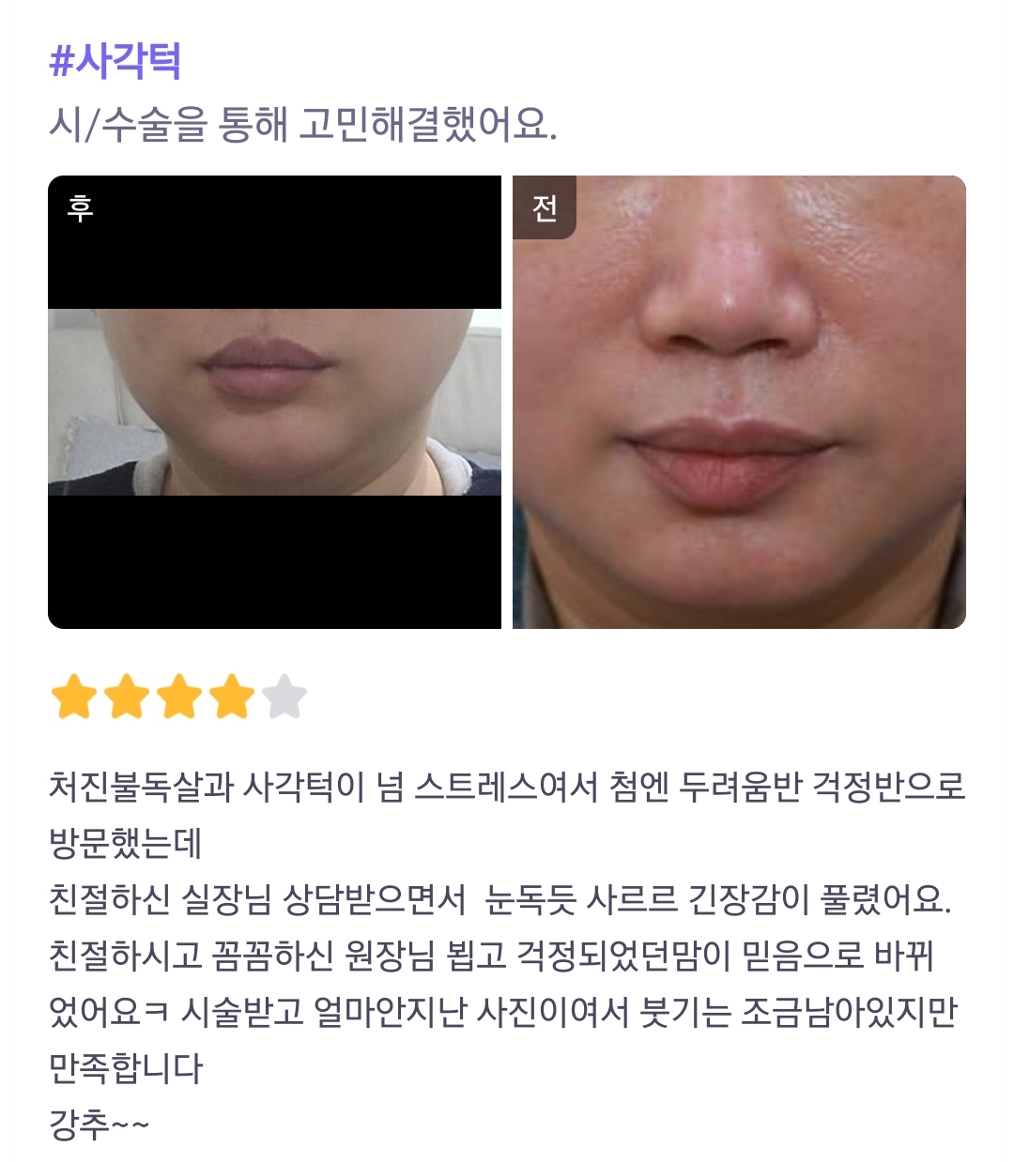
Task: Select the 시/수술을 통해 고민해결했어요 subtitle
Action: pyautogui.click(x=302, y=124)
